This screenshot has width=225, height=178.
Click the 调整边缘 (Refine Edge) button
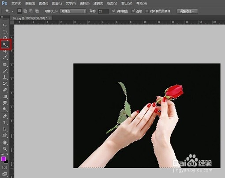pos(187,11)
